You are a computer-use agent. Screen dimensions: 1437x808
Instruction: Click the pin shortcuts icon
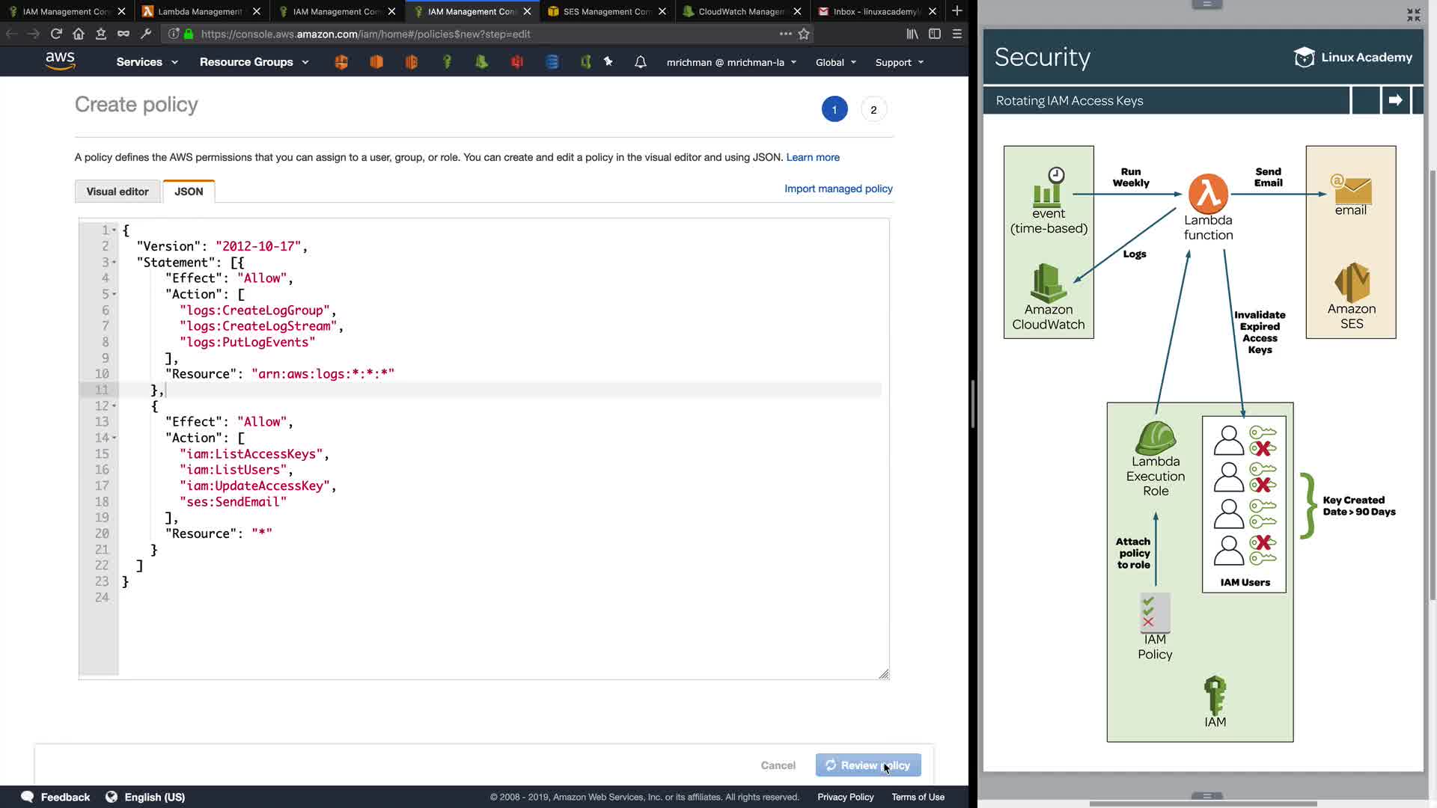tap(608, 62)
